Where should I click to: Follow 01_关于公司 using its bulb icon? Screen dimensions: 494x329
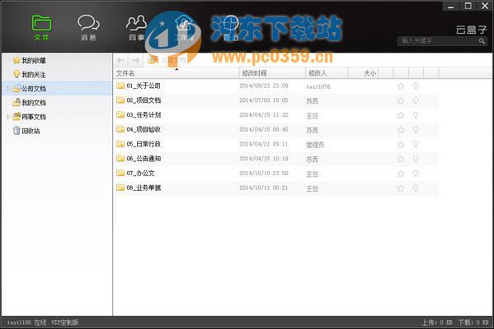tap(416, 86)
